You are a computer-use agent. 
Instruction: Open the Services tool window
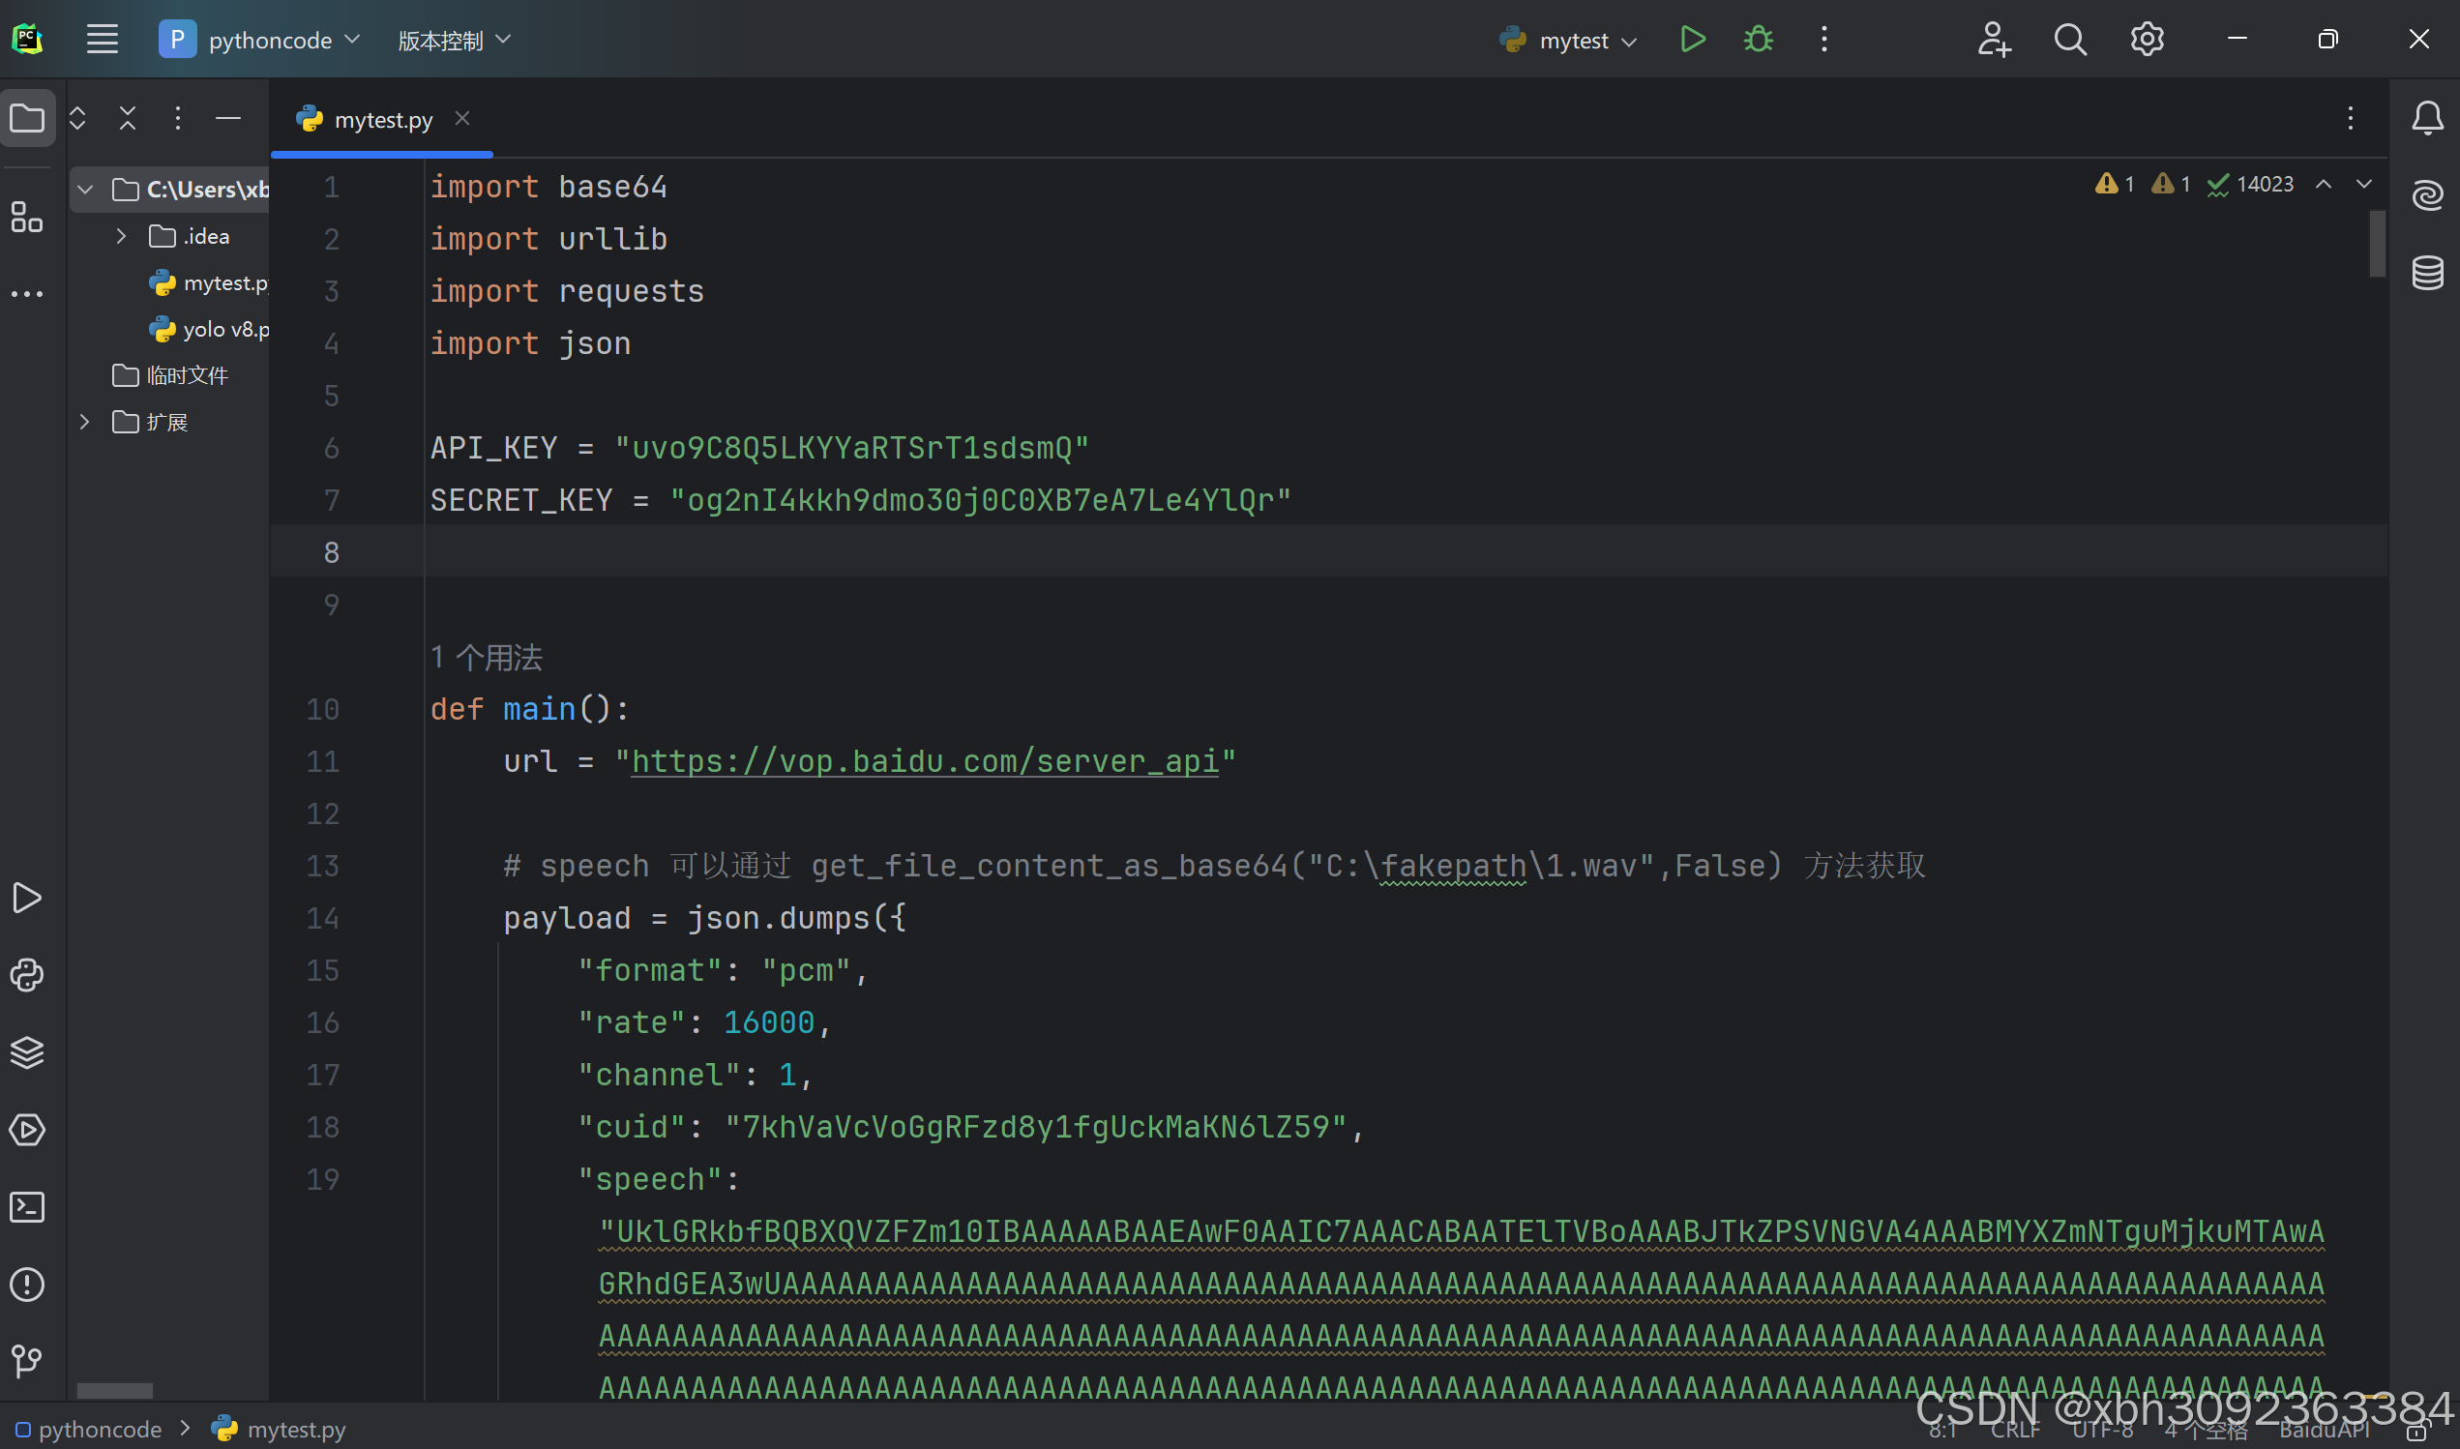tap(27, 1130)
